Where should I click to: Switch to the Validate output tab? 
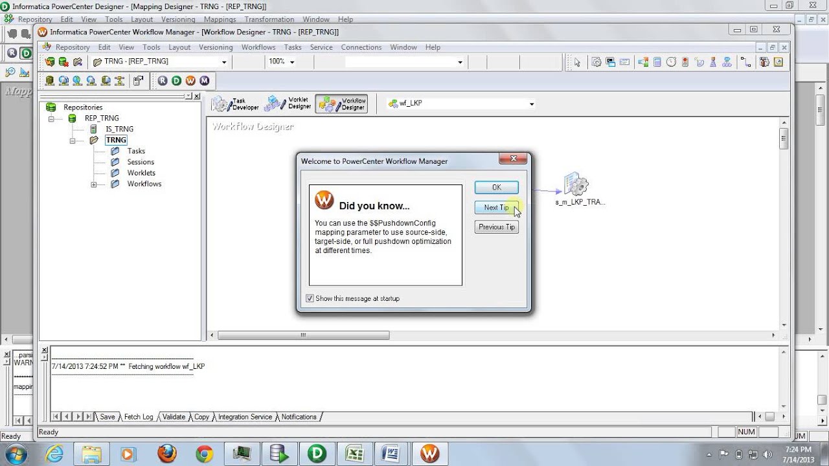tap(174, 417)
